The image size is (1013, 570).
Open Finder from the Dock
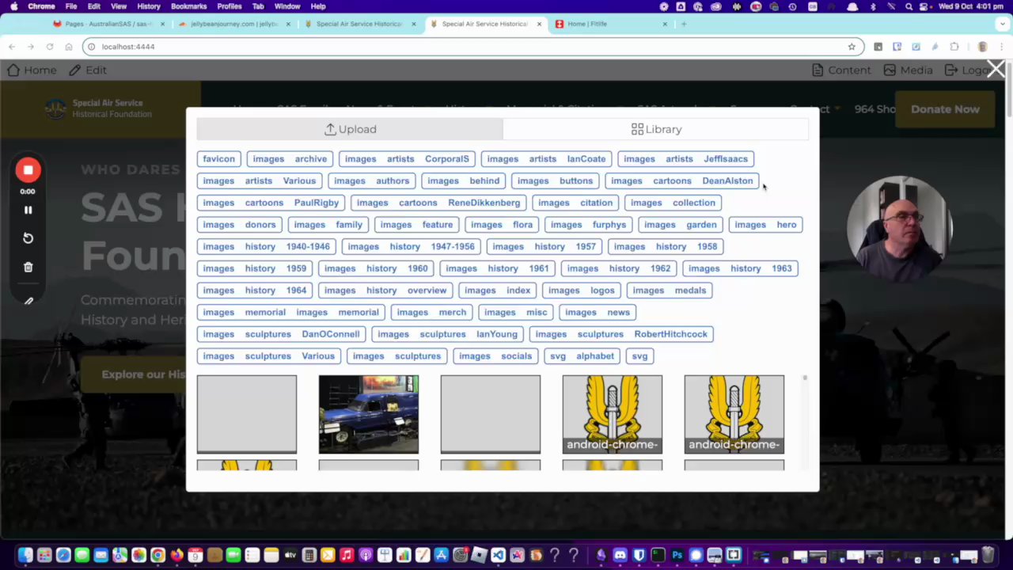(25, 555)
